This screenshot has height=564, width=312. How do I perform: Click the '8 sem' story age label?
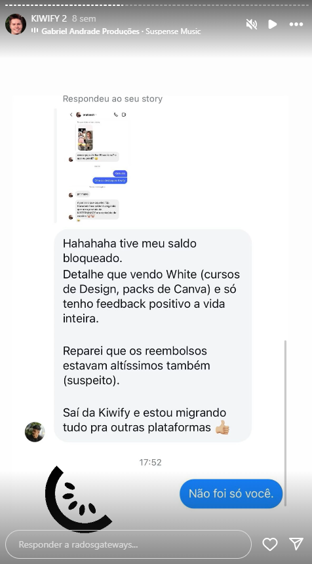[84, 19]
